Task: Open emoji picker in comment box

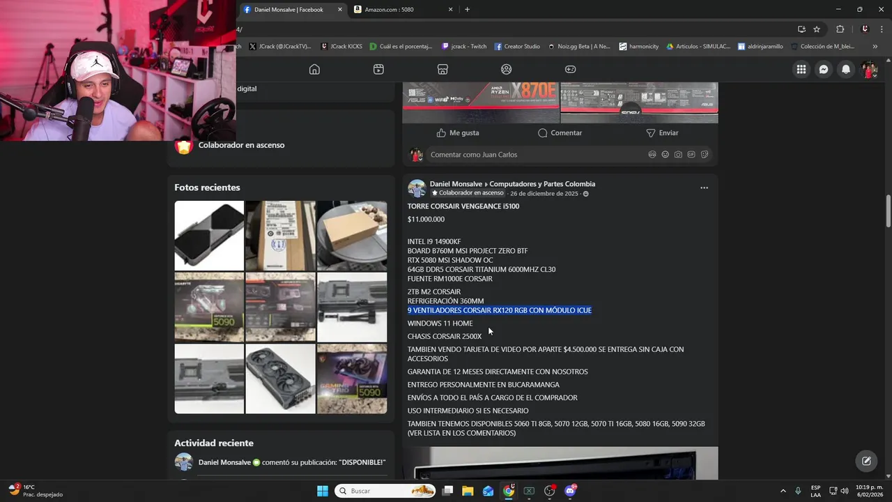Action: pyautogui.click(x=666, y=155)
